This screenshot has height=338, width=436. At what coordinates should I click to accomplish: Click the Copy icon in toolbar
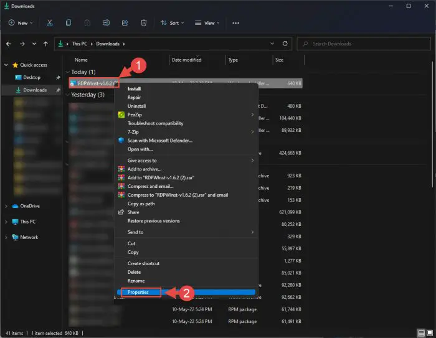[69, 23]
